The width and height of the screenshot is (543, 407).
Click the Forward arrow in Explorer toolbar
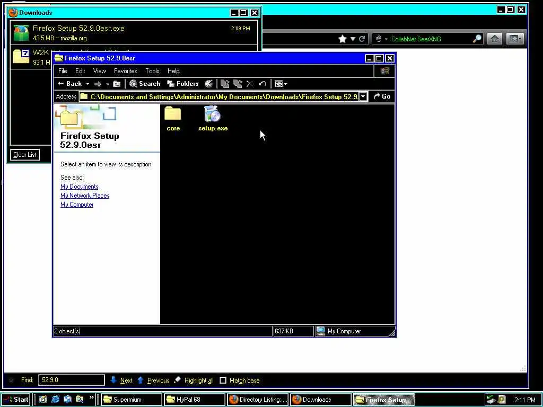[x=98, y=84]
